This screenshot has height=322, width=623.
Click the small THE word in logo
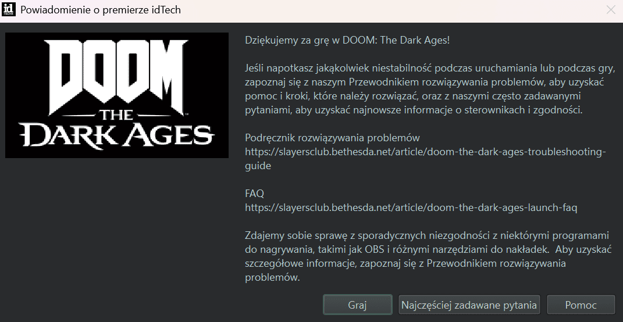pyautogui.click(x=115, y=115)
